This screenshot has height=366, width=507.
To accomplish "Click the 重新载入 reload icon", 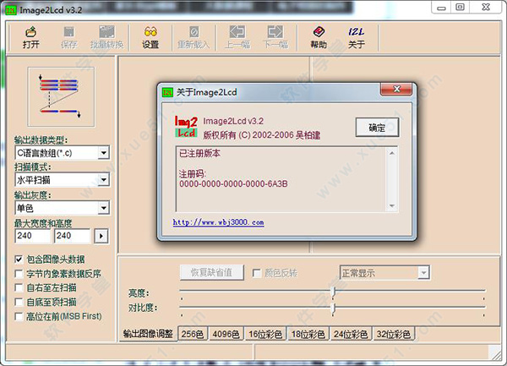I will [x=194, y=37].
